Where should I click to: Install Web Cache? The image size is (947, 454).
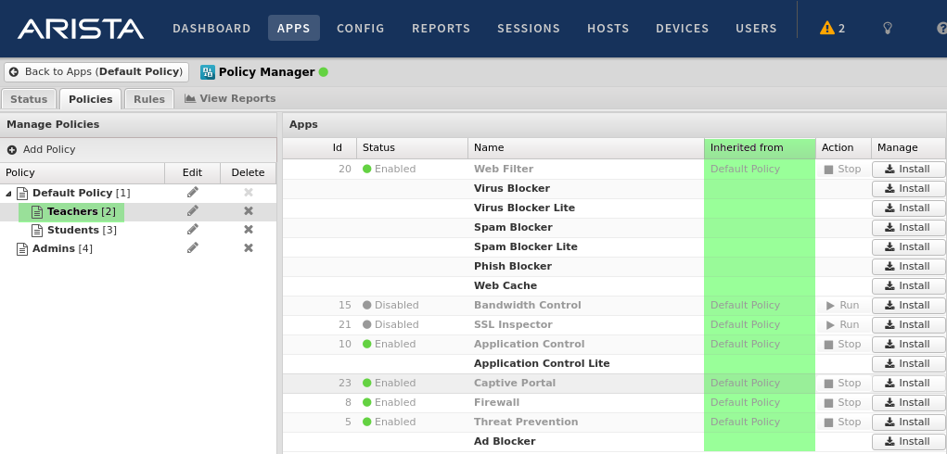pos(908,285)
